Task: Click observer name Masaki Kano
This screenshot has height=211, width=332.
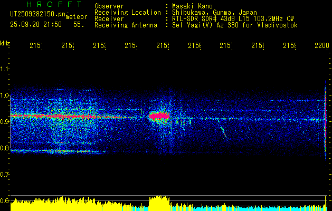Action: 192,6
